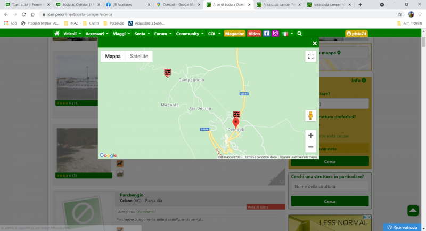Switch map to Mappa view
This screenshot has height=231, width=426.
tap(112, 56)
